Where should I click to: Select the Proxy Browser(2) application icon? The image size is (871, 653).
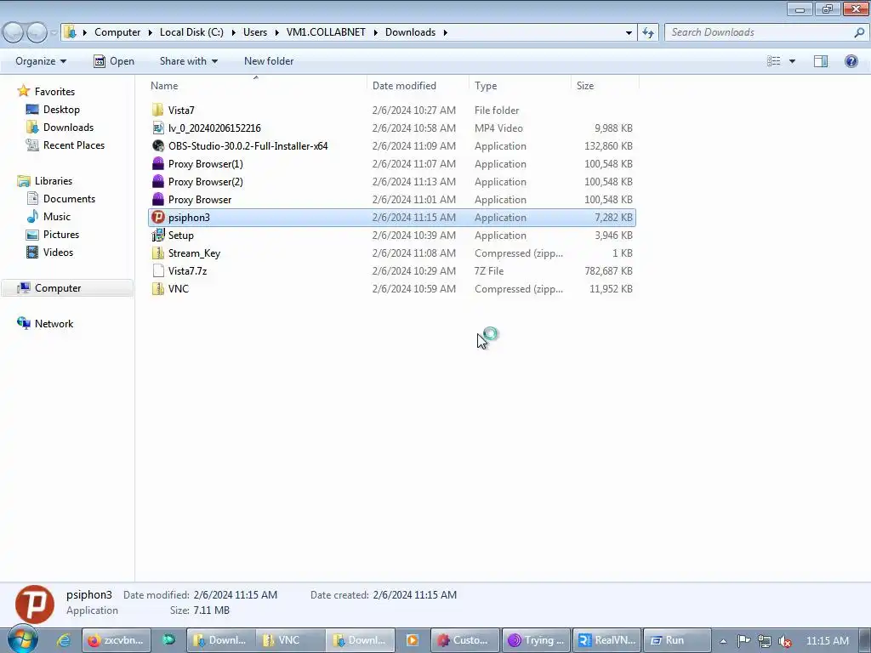[x=157, y=181]
